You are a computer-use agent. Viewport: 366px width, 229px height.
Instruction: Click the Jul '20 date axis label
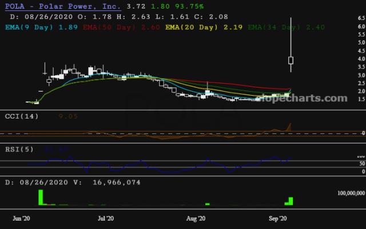click(x=106, y=218)
